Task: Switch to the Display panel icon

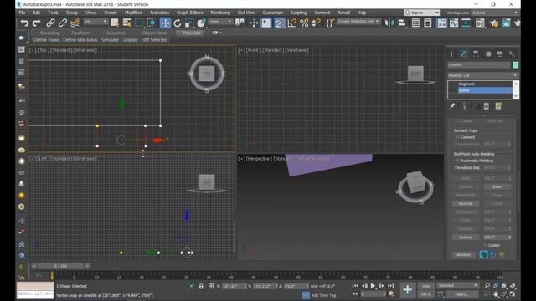Action: click(500, 54)
